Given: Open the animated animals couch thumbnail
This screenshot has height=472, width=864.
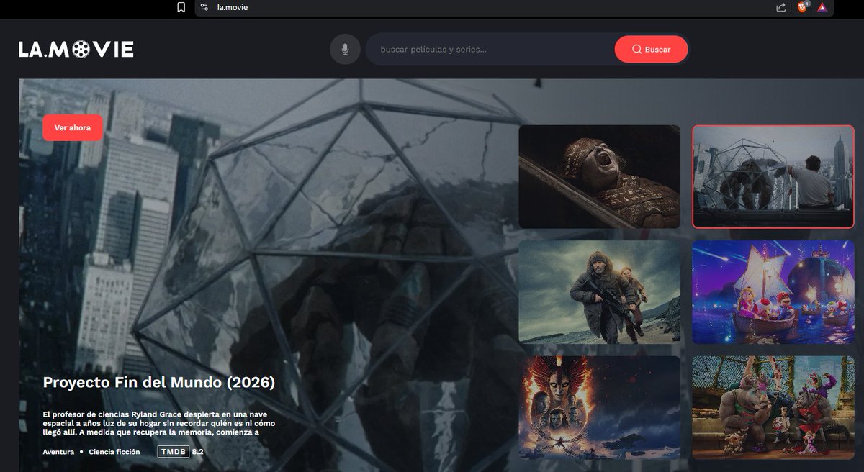Looking at the screenshot, I should [773, 407].
